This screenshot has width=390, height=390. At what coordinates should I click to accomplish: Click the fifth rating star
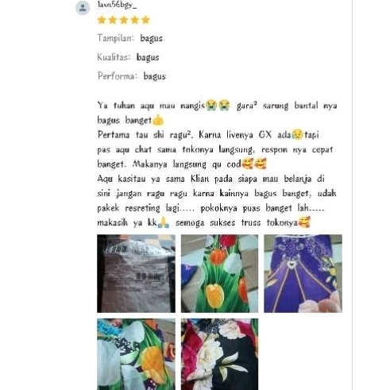tap(145, 20)
